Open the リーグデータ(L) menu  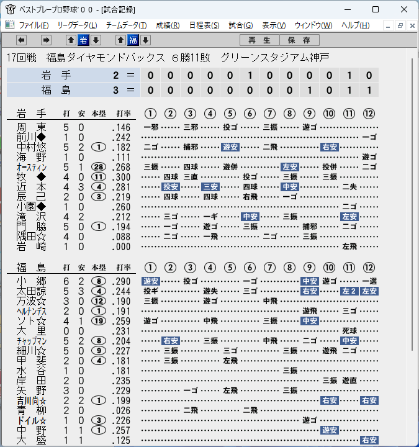(77, 25)
